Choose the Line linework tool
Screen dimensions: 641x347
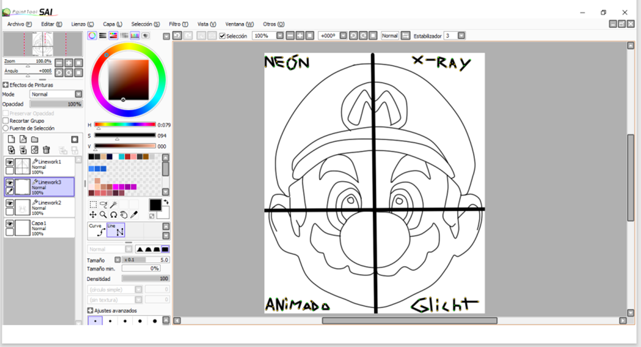coord(116,230)
